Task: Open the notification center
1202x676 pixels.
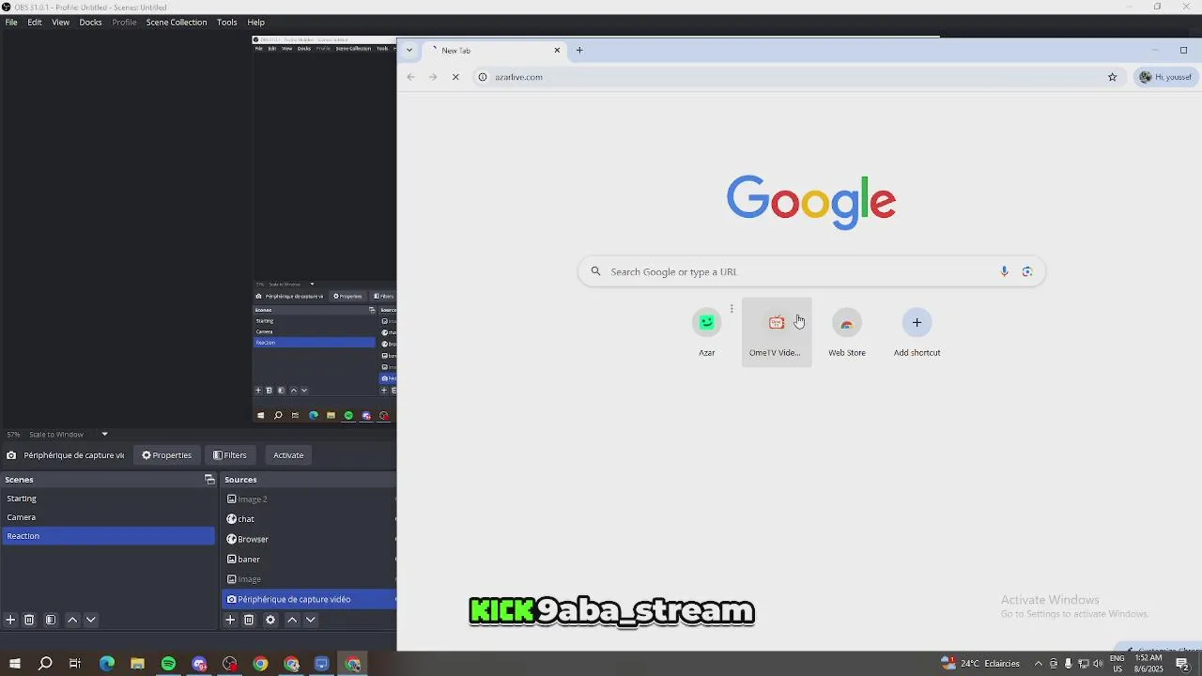Action: click(1183, 664)
